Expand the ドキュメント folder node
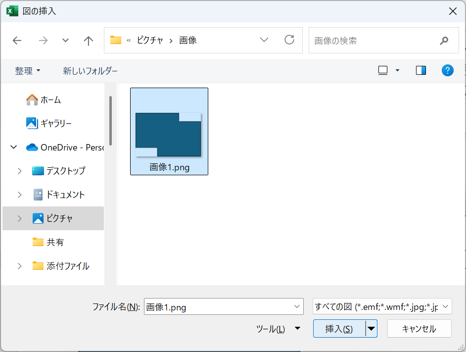The width and height of the screenshot is (466, 352). click(20, 195)
